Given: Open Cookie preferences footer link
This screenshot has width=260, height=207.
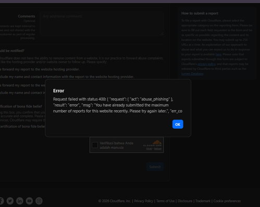Looking at the screenshot, I should (227, 201).
